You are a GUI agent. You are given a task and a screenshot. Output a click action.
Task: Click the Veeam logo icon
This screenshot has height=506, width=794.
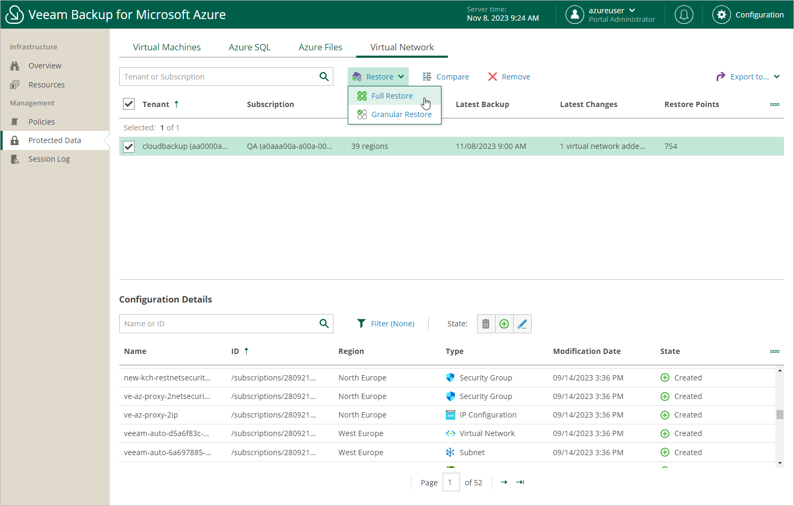[x=14, y=15]
